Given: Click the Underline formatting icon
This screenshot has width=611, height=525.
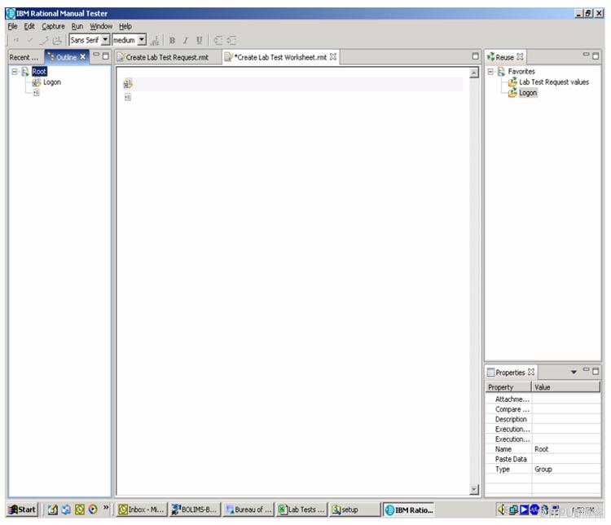Looking at the screenshot, I should click(199, 40).
